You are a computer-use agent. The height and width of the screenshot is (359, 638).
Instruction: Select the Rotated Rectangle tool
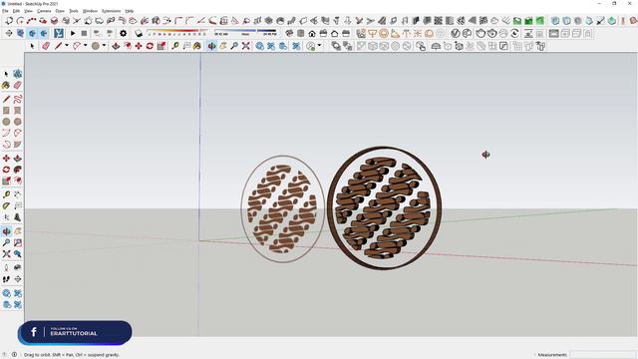(18, 111)
